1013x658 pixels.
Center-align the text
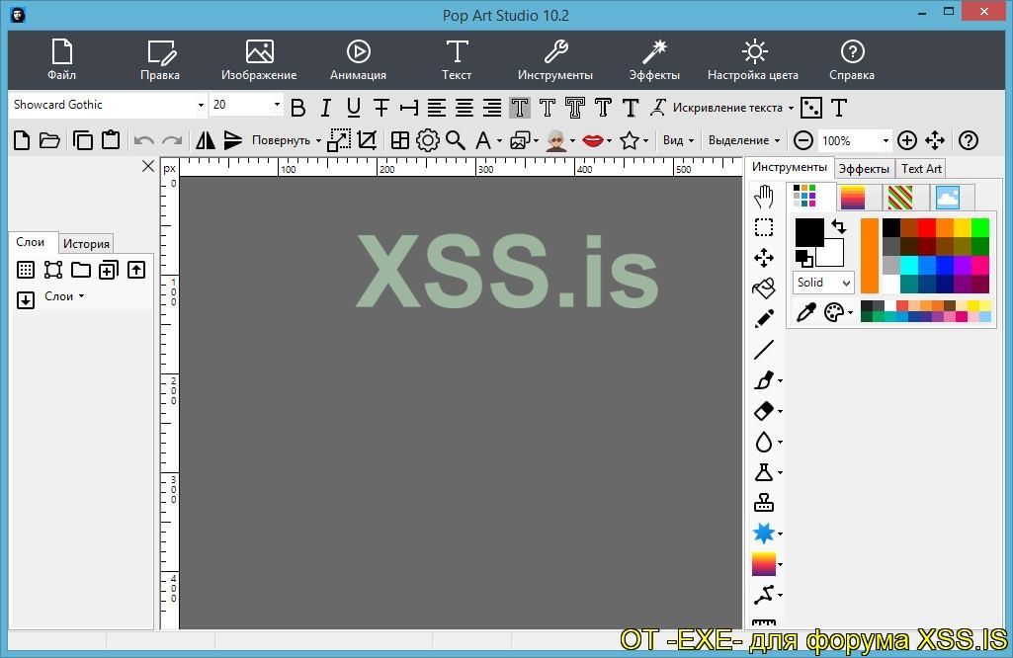[x=464, y=108]
